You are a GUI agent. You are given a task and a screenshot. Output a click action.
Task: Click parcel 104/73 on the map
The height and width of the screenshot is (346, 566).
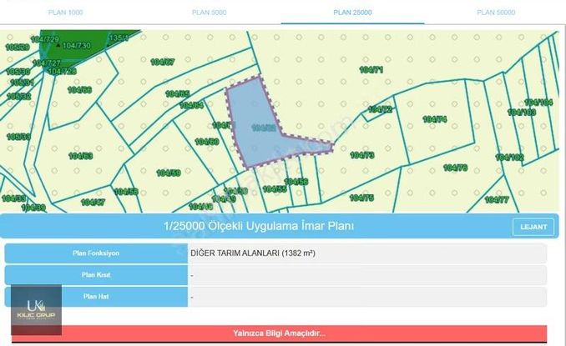pyautogui.click(x=361, y=155)
